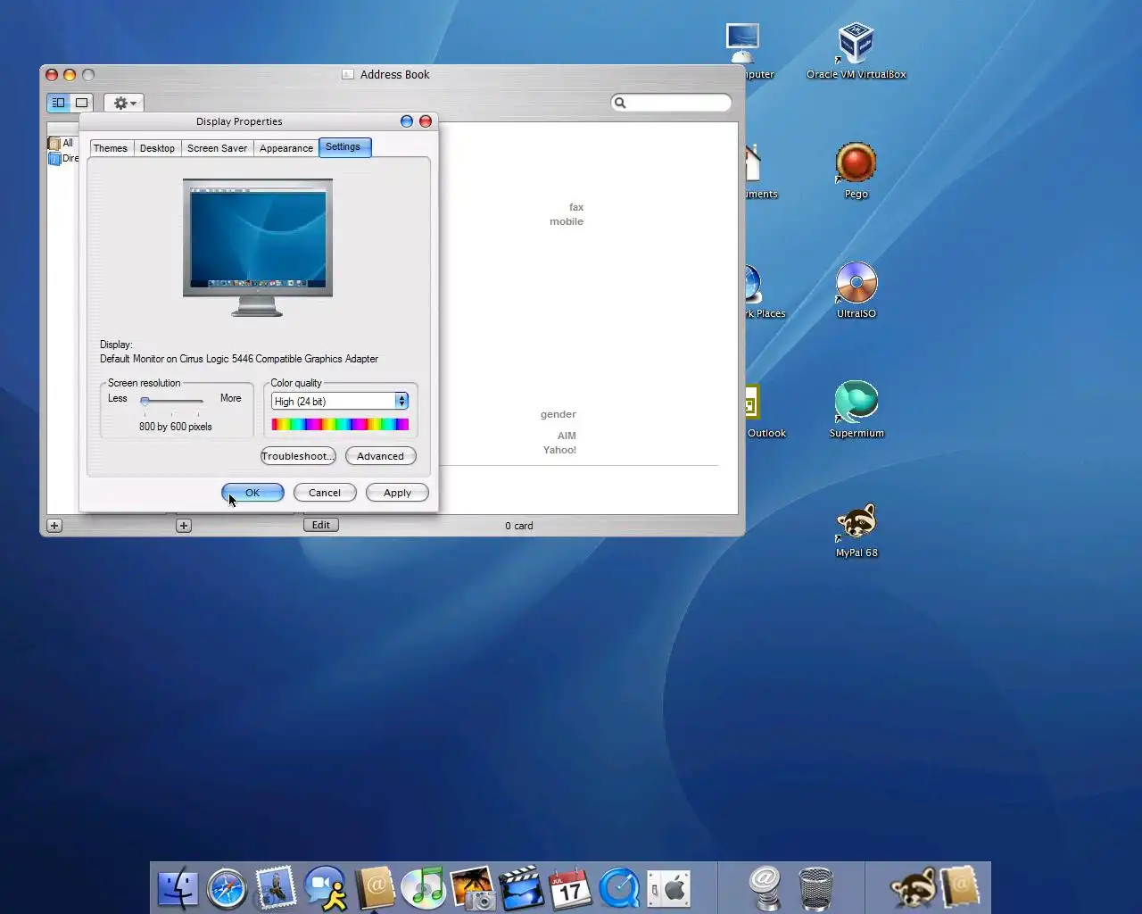
Task: Select the All group in Address Book
Action: coord(62,143)
